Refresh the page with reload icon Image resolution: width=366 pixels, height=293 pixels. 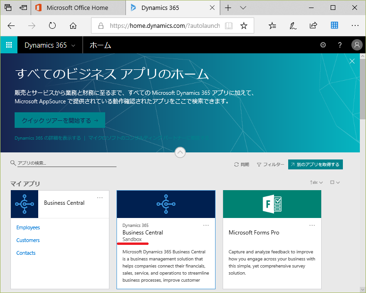[x=52, y=25]
